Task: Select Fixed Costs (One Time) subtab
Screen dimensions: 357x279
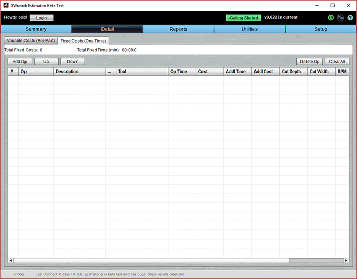Action: pos(83,41)
